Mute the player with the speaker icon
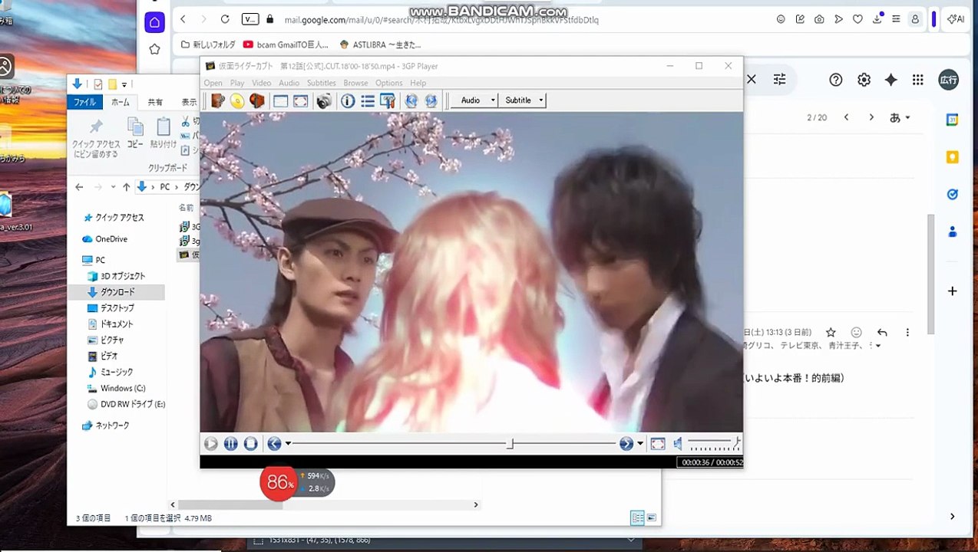This screenshot has height=552, width=978. tap(678, 443)
